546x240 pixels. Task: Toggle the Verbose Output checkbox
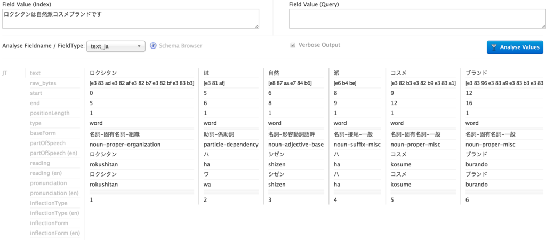[292, 45]
